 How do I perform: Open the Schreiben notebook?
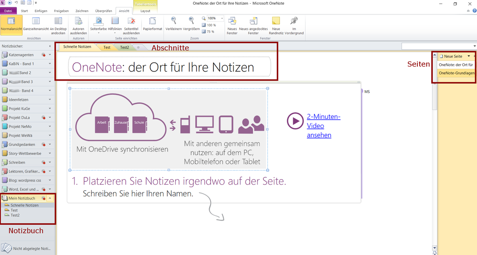pos(17,162)
